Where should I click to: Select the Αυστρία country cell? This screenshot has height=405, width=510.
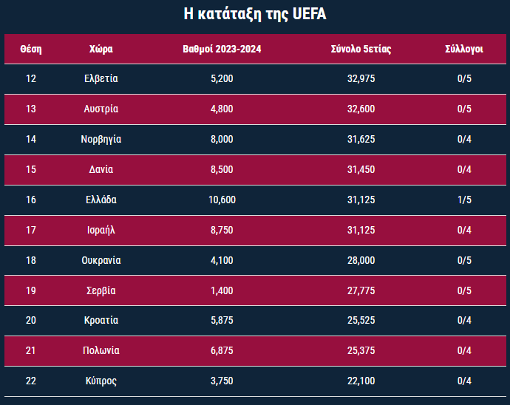(x=101, y=109)
